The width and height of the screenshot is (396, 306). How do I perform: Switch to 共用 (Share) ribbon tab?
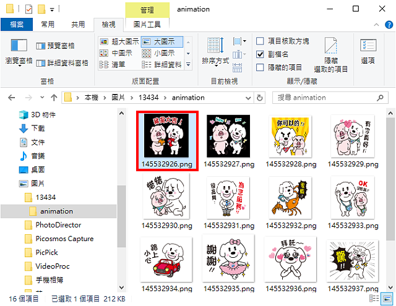pos(78,25)
